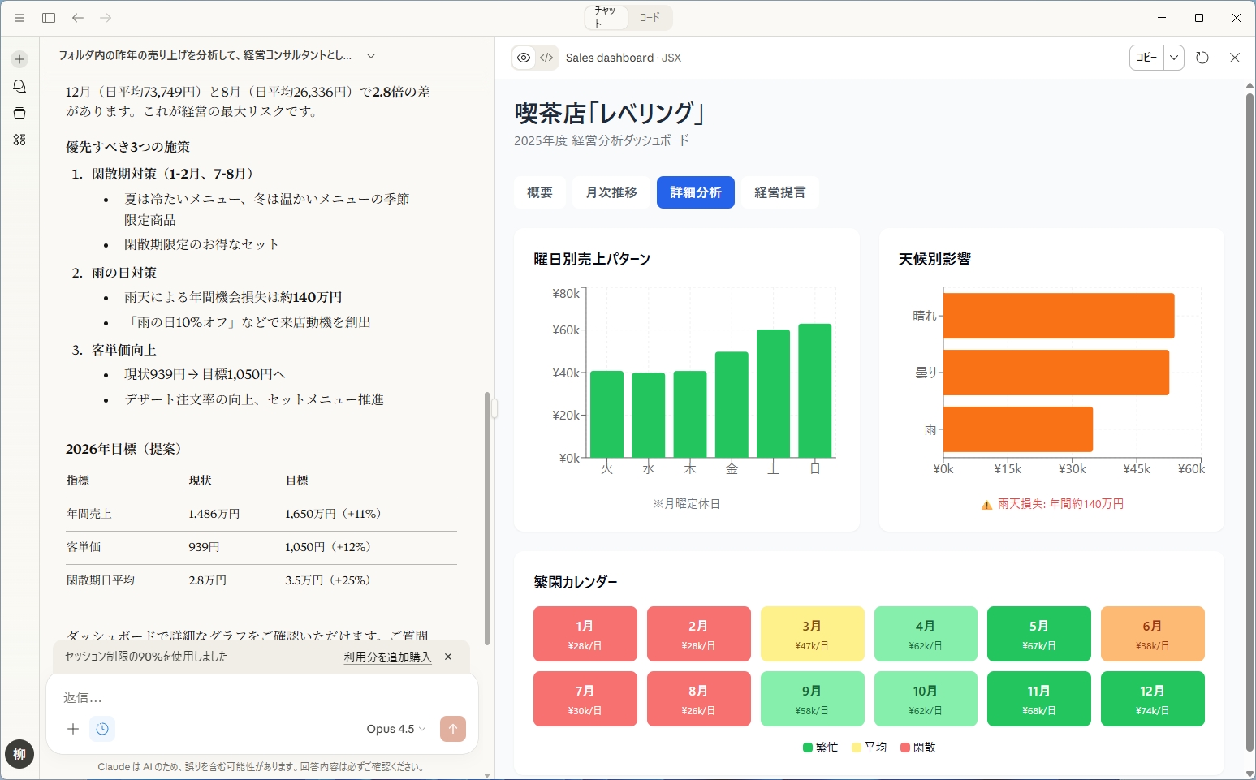This screenshot has width=1256, height=780.
Task: Toggle the sidebar with the hamburger icon
Action: [x=18, y=17]
